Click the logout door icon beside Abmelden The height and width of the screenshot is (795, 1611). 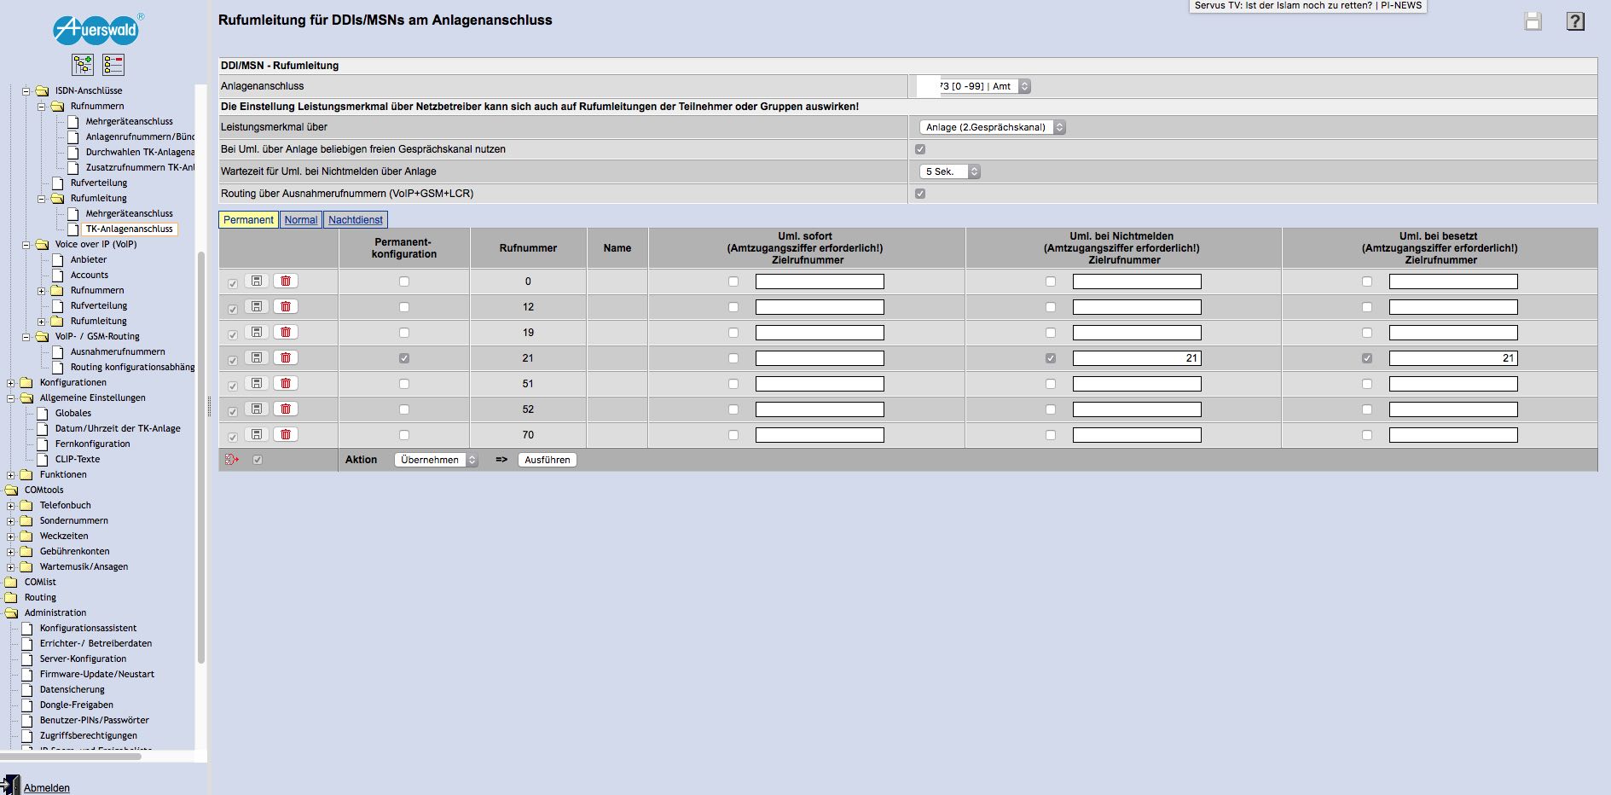coord(10,785)
